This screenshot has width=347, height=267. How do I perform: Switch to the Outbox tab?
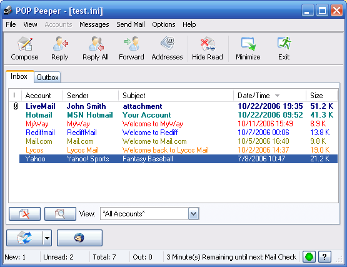click(x=48, y=78)
